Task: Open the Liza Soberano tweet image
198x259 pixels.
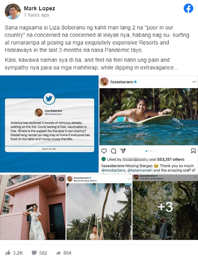Action: pyautogui.click(x=49, y=124)
